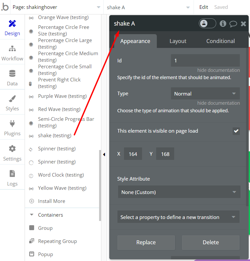The height and width of the screenshot is (261, 250).
Task: Open the Type Normal dropdown
Action: click(205, 94)
